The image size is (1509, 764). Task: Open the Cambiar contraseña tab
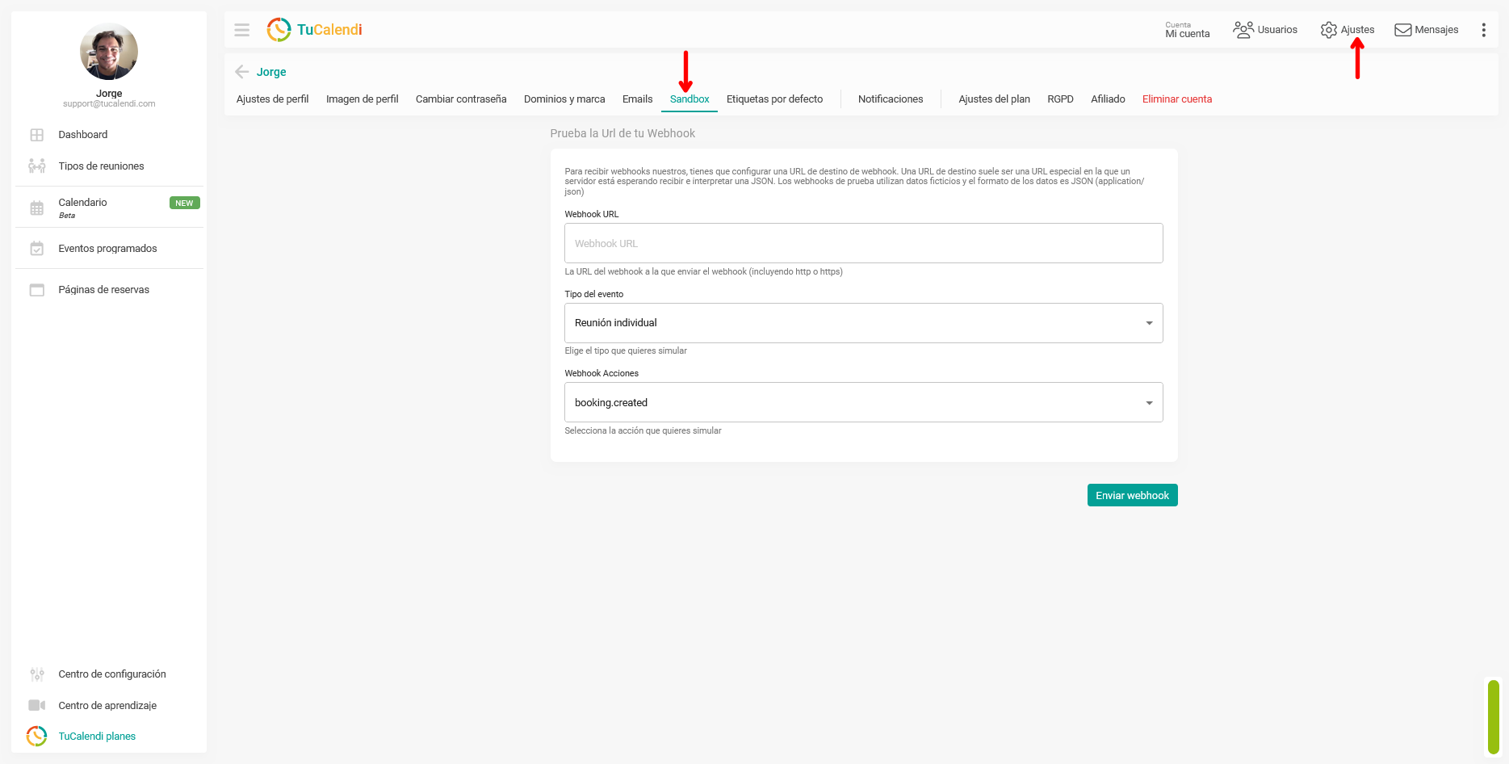(461, 99)
